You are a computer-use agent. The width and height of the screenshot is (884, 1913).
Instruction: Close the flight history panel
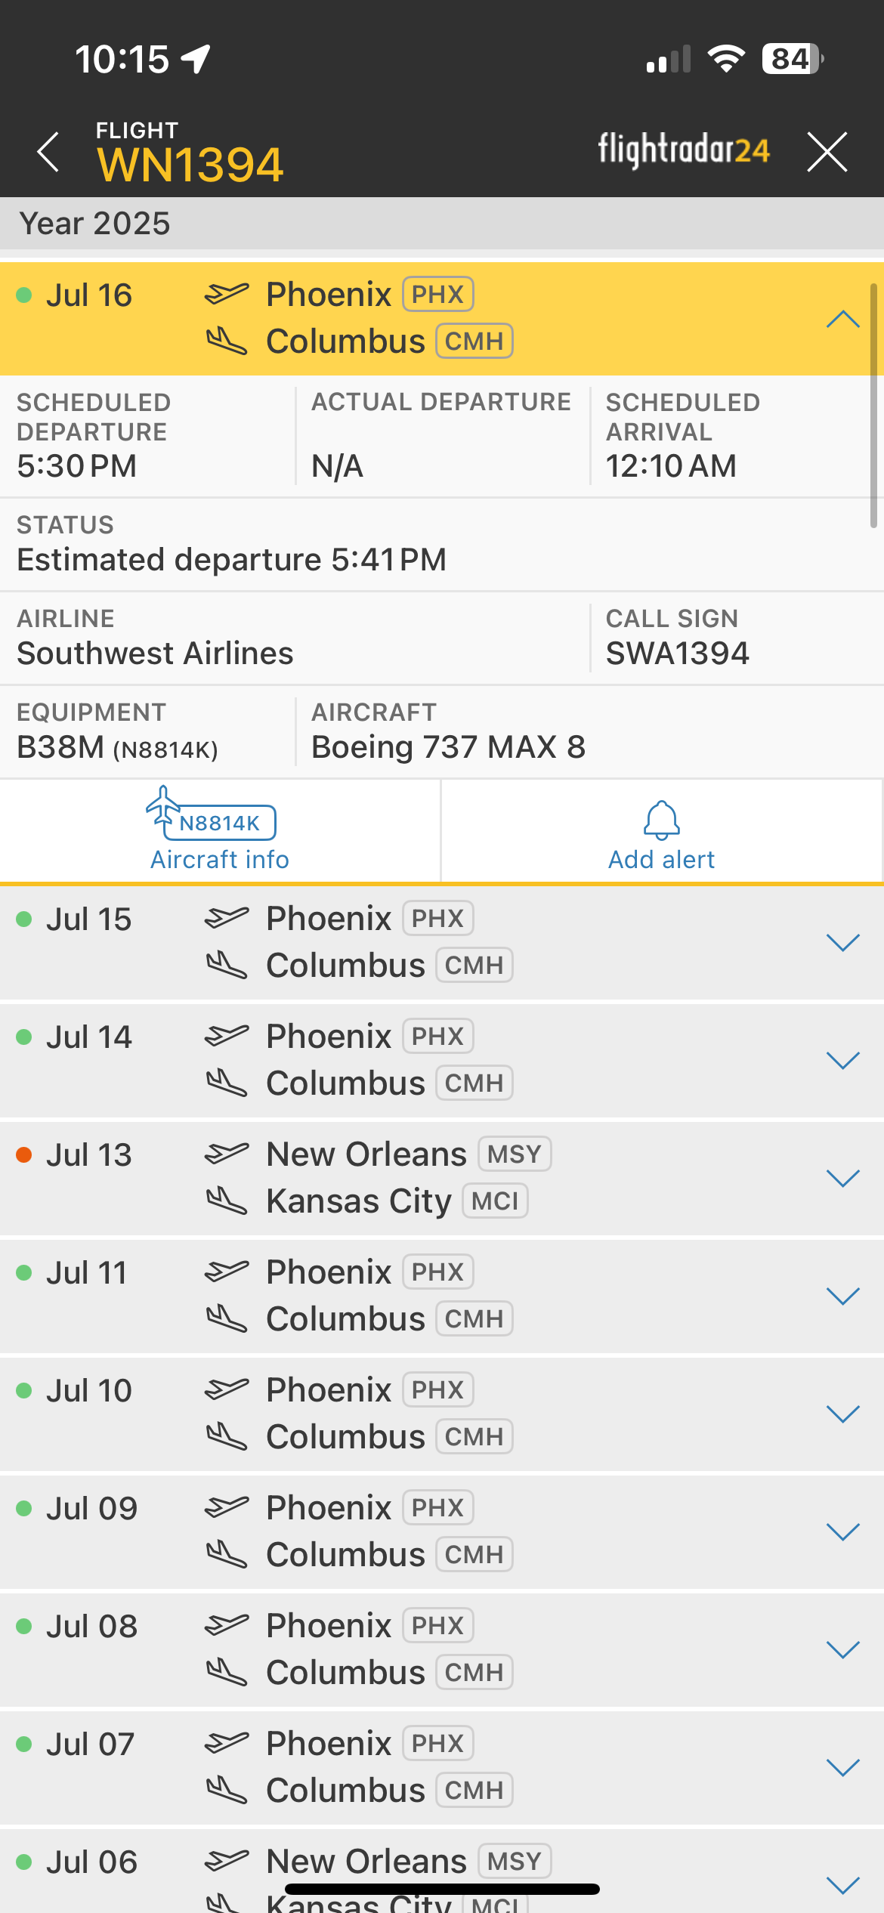click(827, 152)
